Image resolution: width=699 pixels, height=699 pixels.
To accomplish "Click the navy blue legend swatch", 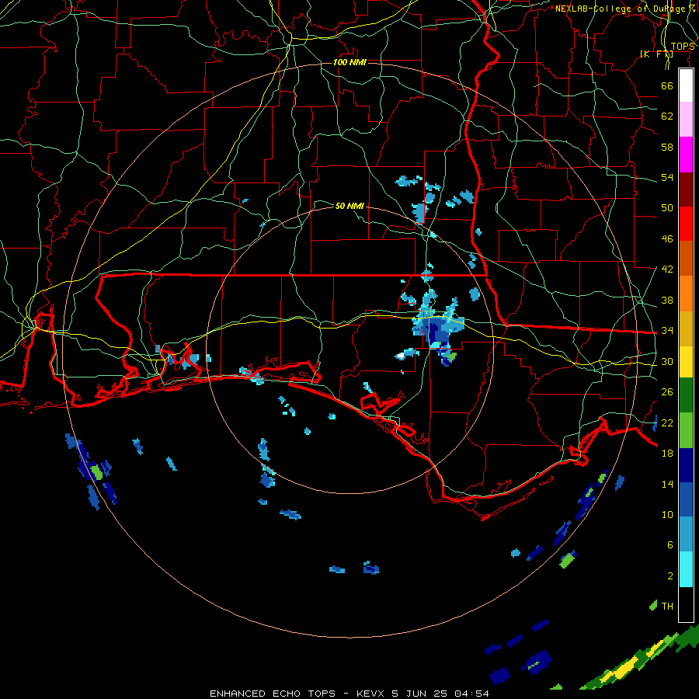I will point(686,465).
